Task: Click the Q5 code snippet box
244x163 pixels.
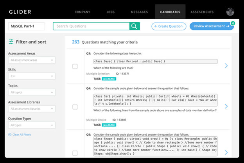Action: click(x=155, y=146)
